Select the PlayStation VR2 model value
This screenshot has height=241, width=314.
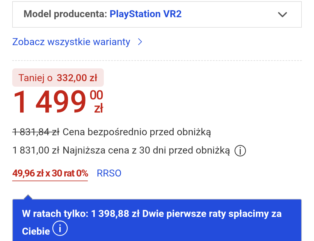tap(145, 14)
